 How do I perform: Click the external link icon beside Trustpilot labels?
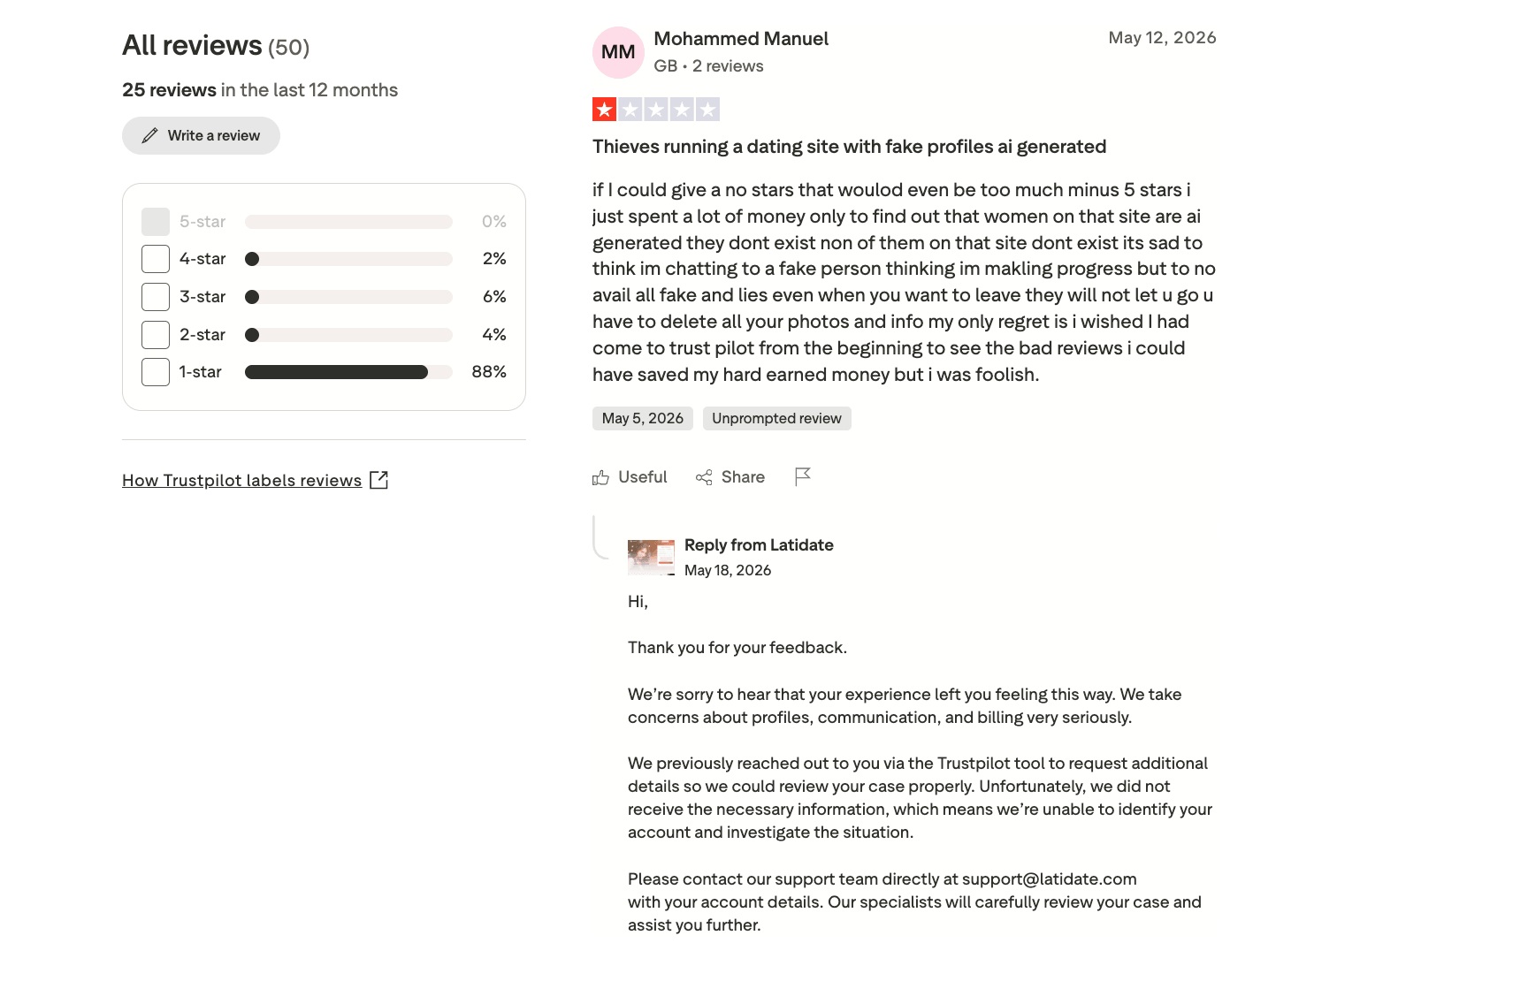coord(378,480)
